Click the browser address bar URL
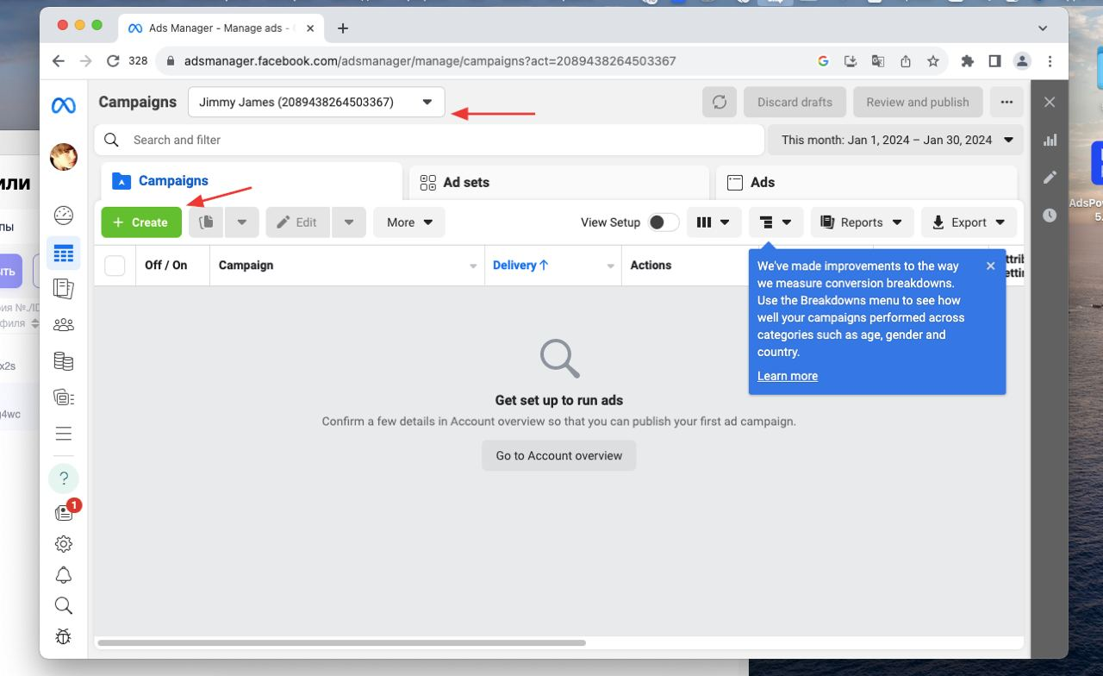1103x676 pixels. point(430,61)
